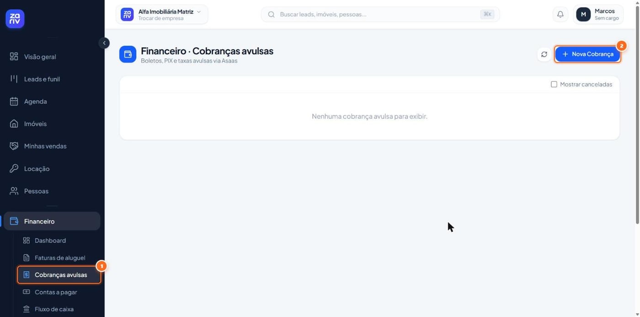Collapse the Financeiro menu group

pyautogui.click(x=52, y=221)
